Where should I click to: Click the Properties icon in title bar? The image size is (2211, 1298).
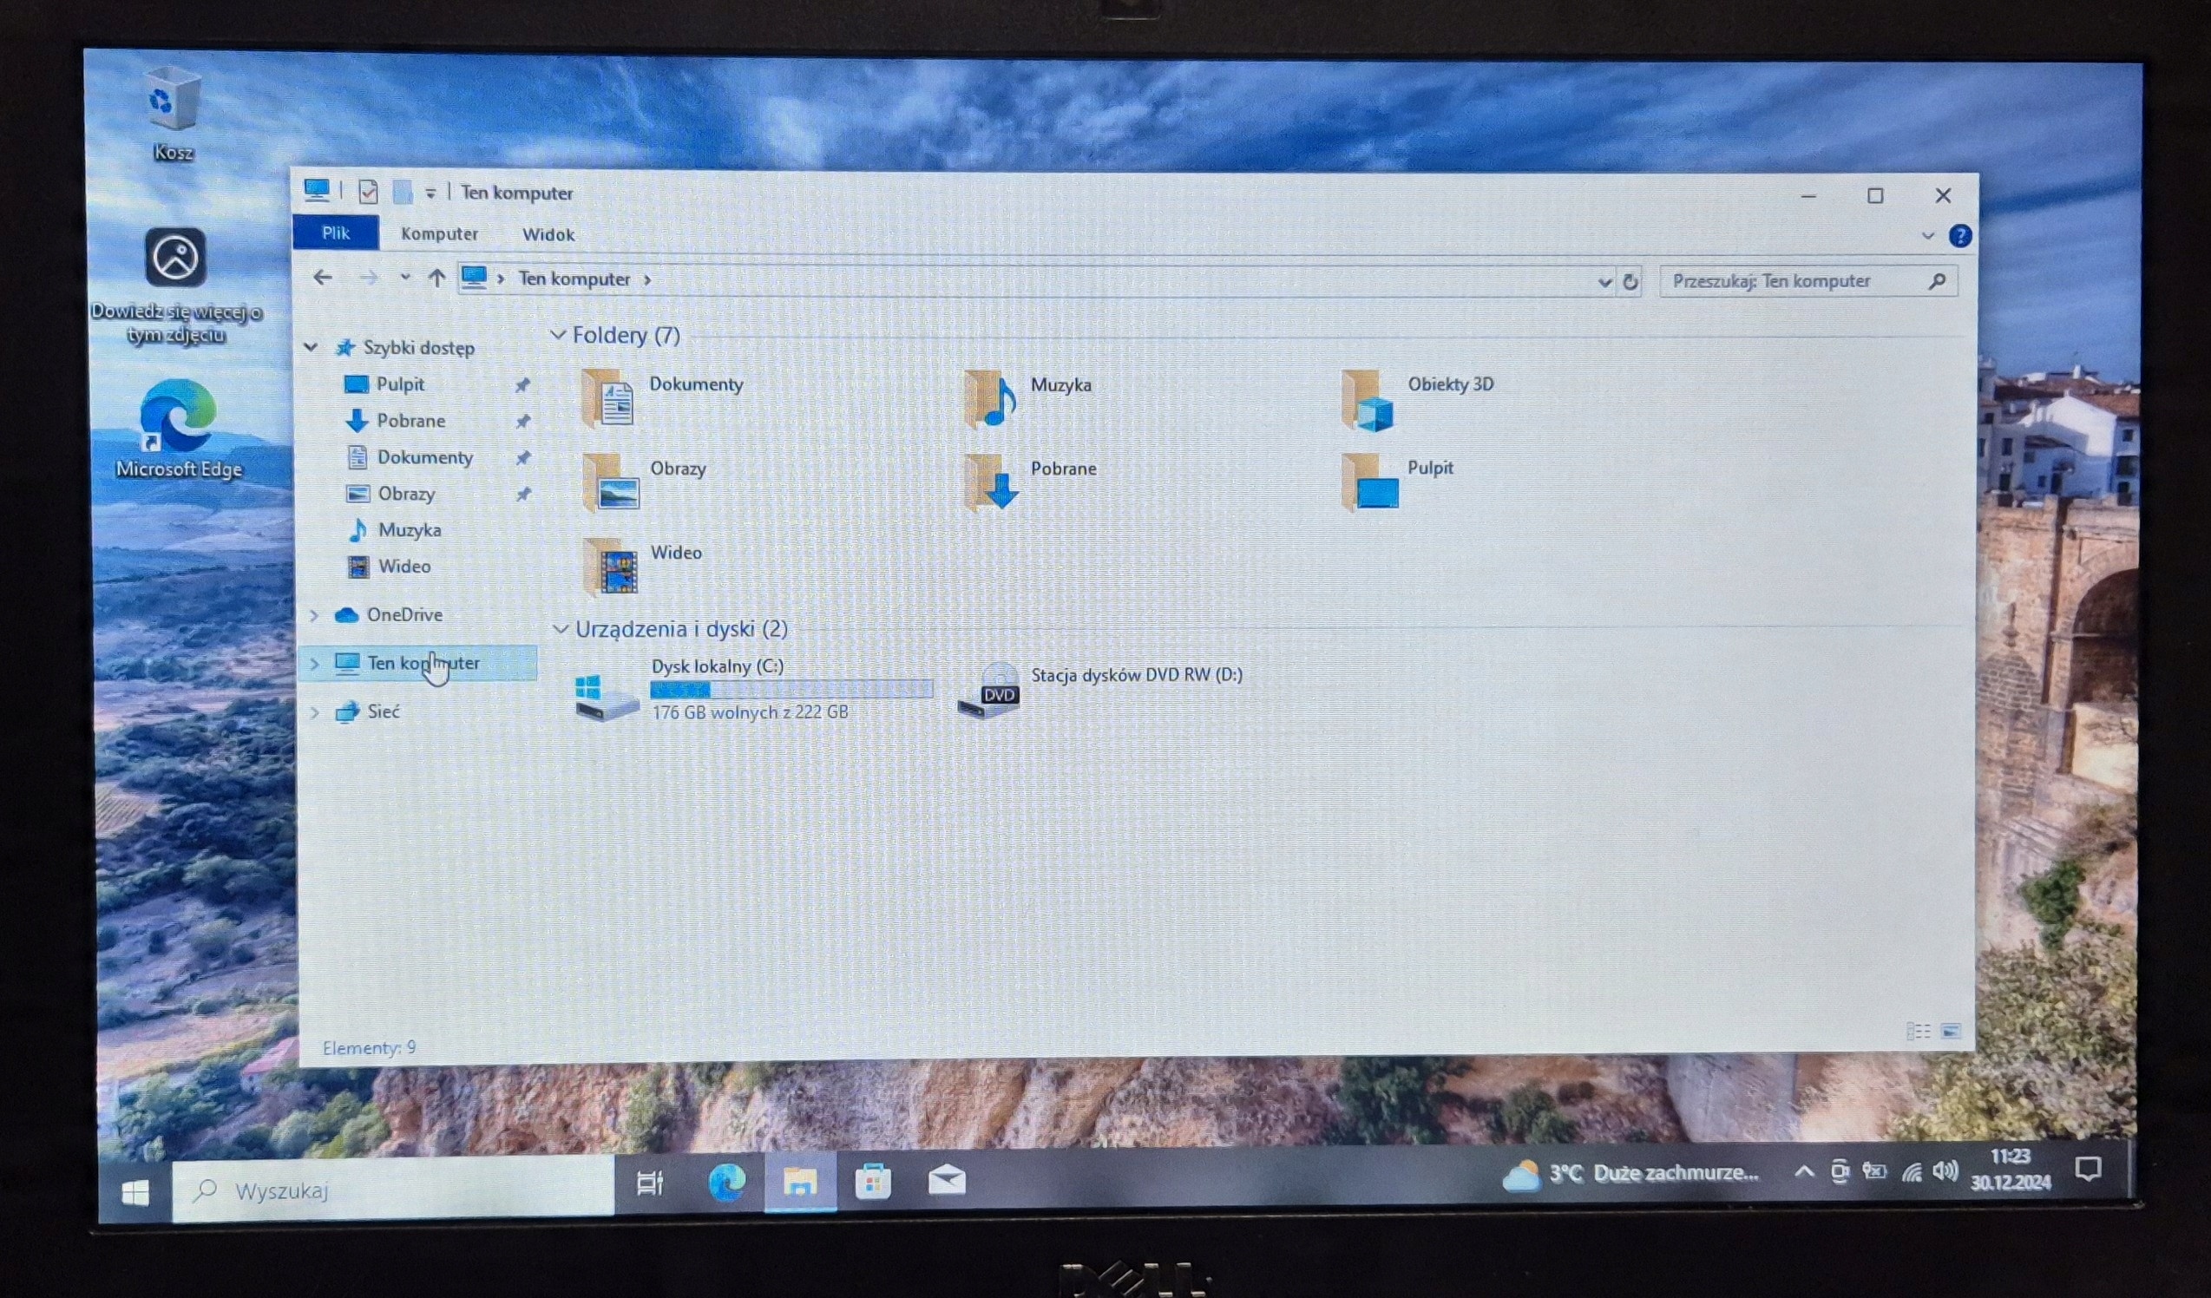coord(369,191)
